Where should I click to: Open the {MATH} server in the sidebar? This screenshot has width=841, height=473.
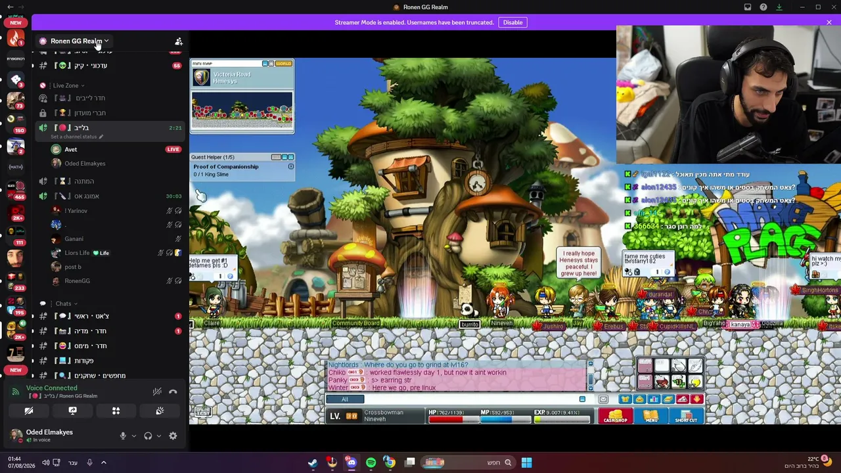[16, 167]
